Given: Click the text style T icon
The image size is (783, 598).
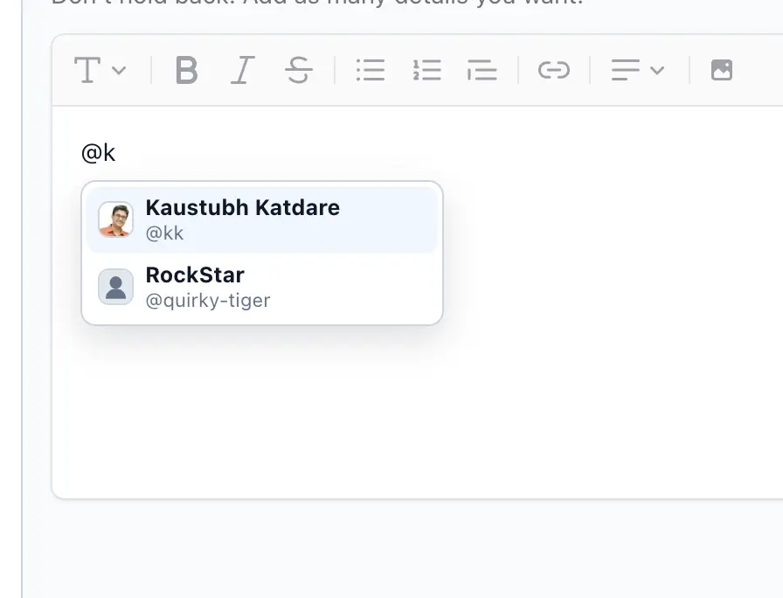Looking at the screenshot, I should [87, 70].
